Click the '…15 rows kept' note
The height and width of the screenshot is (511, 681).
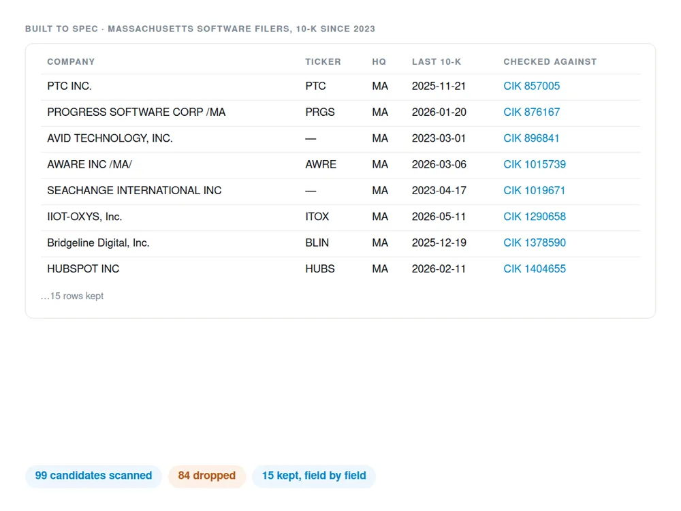(72, 296)
